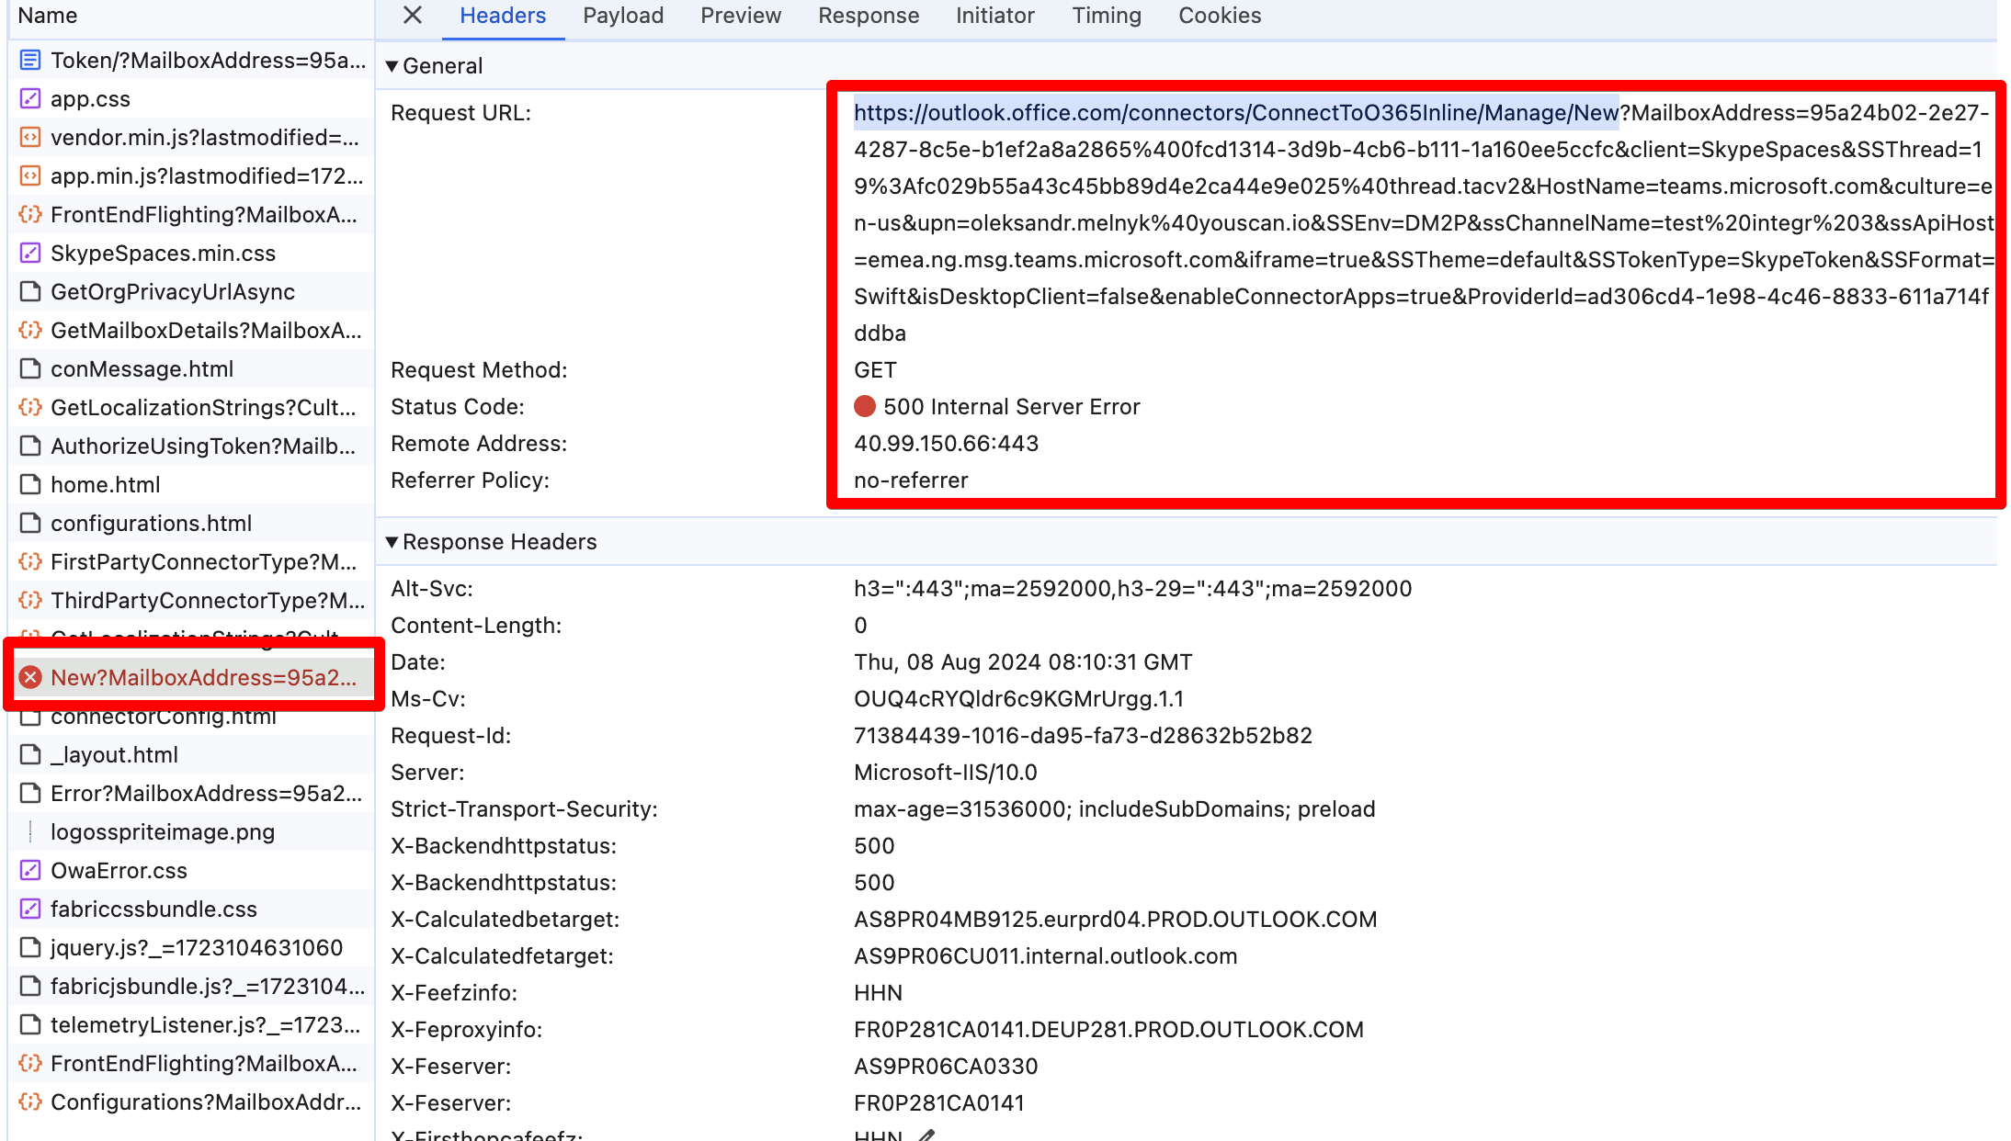
Task: Open the Preview tab
Action: tap(741, 16)
